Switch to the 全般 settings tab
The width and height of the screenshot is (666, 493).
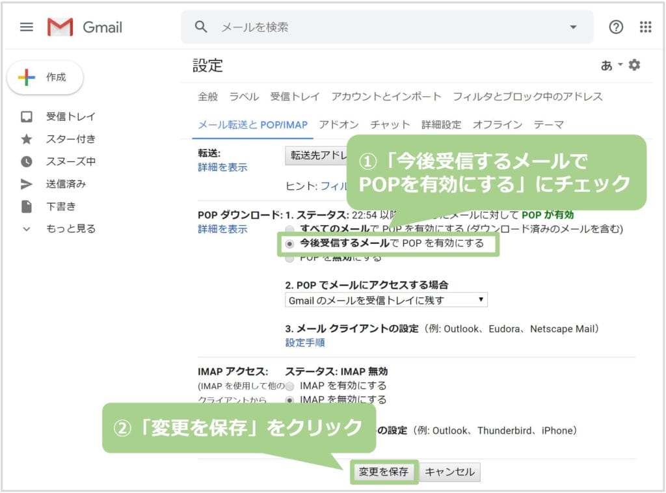coord(207,96)
